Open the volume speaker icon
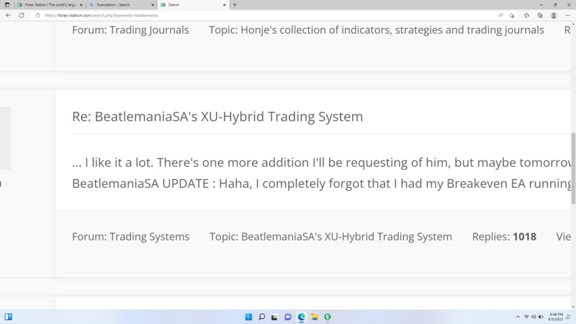Image resolution: width=576 pixels, height=324 pixels. pyautogui.click(x=534, y=317)
